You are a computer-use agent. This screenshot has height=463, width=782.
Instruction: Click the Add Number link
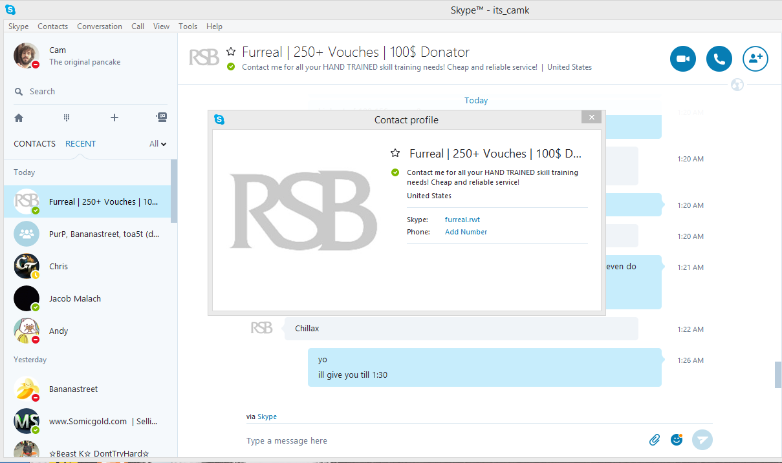point(466,232)
